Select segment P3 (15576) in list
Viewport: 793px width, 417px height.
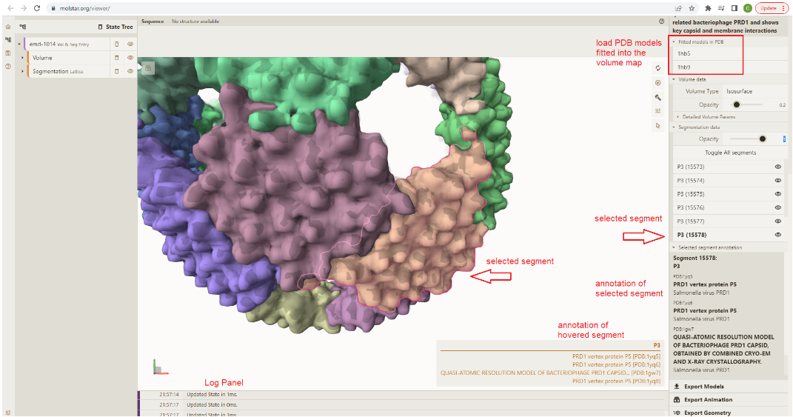tap(690, 207)
